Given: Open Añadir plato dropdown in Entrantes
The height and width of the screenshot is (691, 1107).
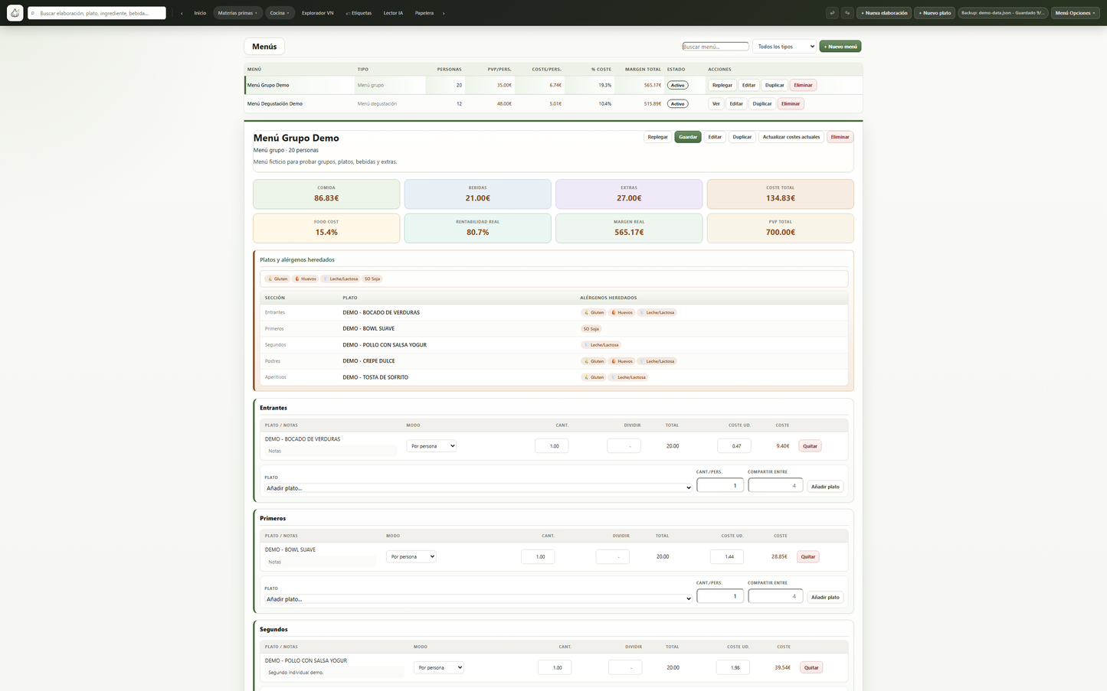Looking at the screenshot, I should 478,487.
